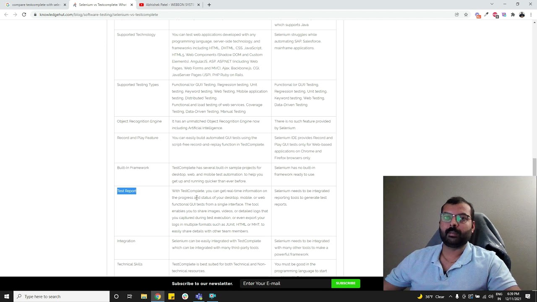The height and width of the screenshot is (302, 537).
Task: Open the screen recorder app on taskbar
Action: (x=213, y=297)
